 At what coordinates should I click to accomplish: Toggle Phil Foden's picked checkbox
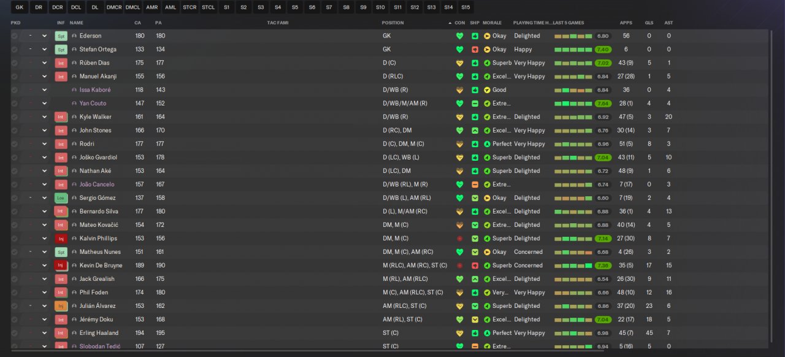click(14, 292)
